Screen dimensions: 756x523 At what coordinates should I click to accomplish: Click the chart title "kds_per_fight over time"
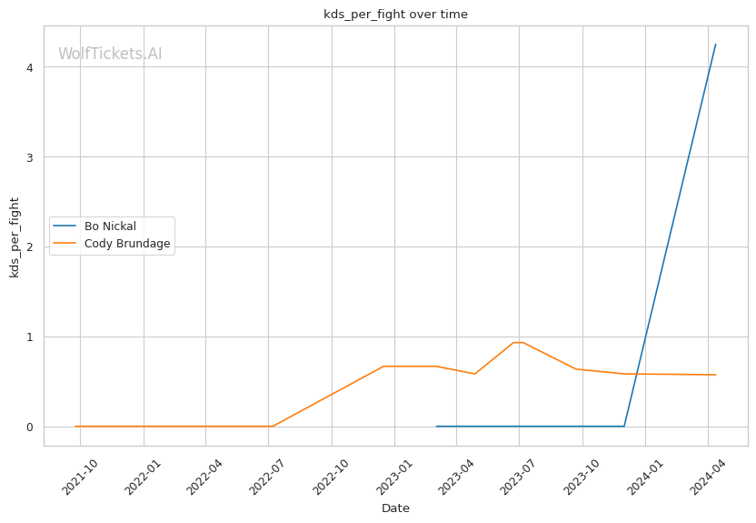[395, 14]
